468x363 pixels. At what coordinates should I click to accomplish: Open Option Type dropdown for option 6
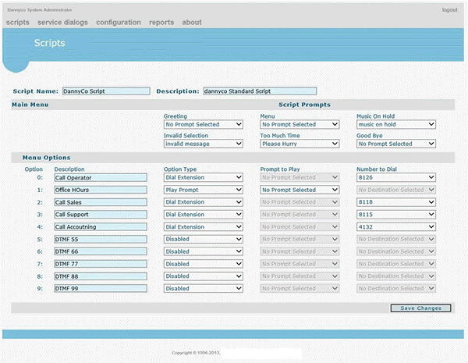click(204, 251)
